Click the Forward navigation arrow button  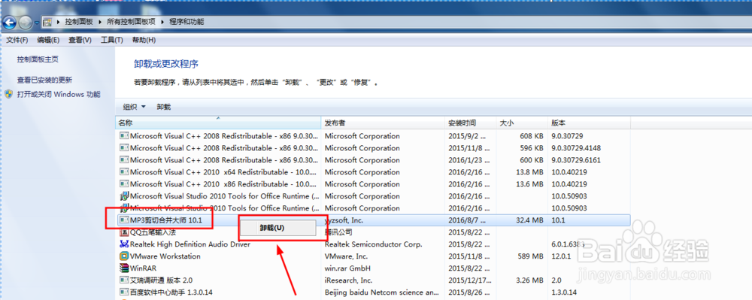tap(26, 22)
